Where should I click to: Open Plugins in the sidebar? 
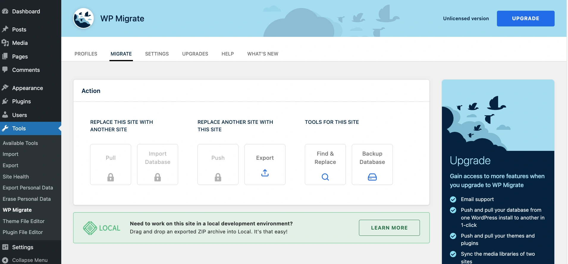click(21, 102)
